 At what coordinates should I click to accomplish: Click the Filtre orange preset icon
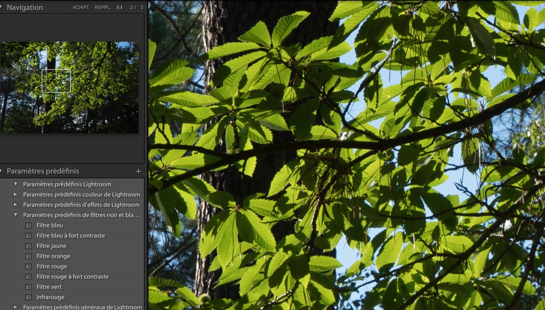point(28,256)
